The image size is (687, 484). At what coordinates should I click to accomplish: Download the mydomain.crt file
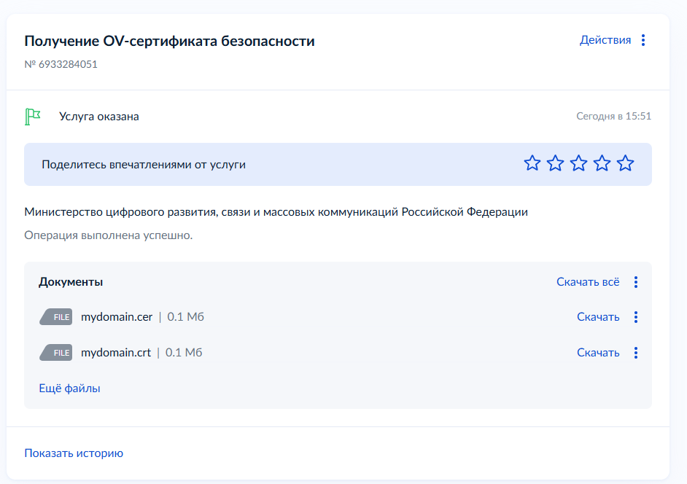(x=598, y=353)
